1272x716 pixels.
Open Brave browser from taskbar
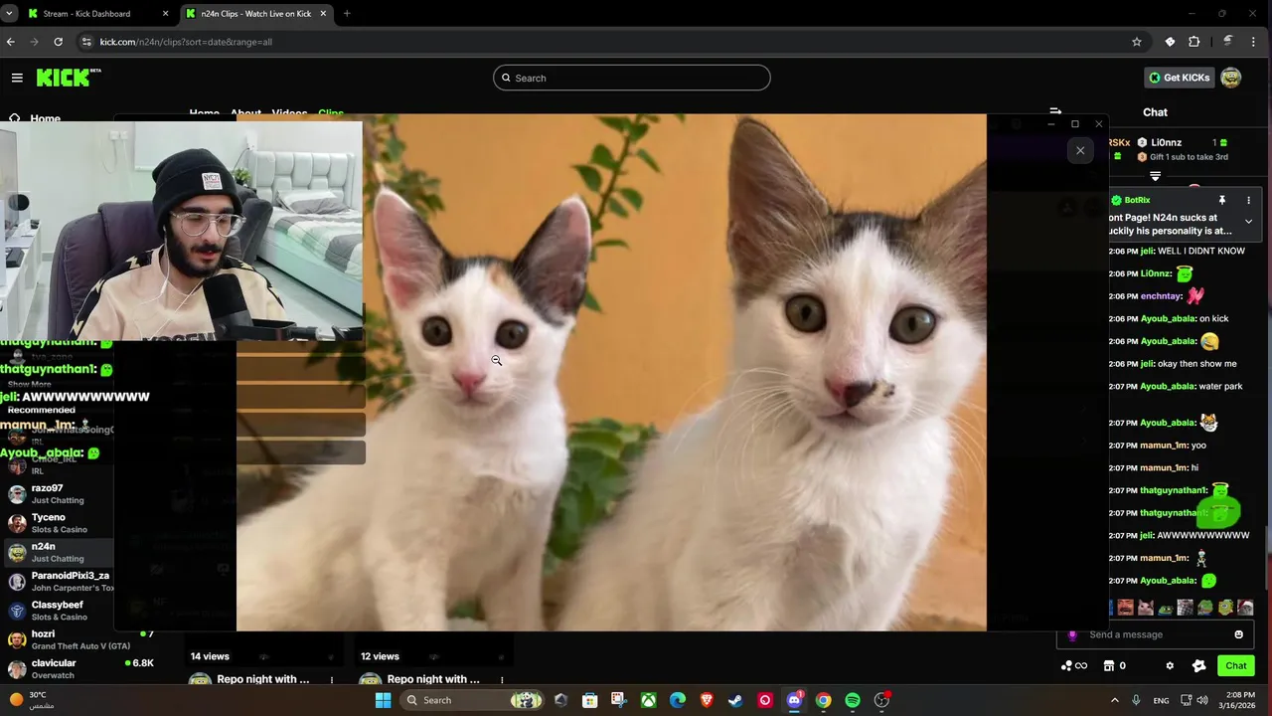click(707, 700)
